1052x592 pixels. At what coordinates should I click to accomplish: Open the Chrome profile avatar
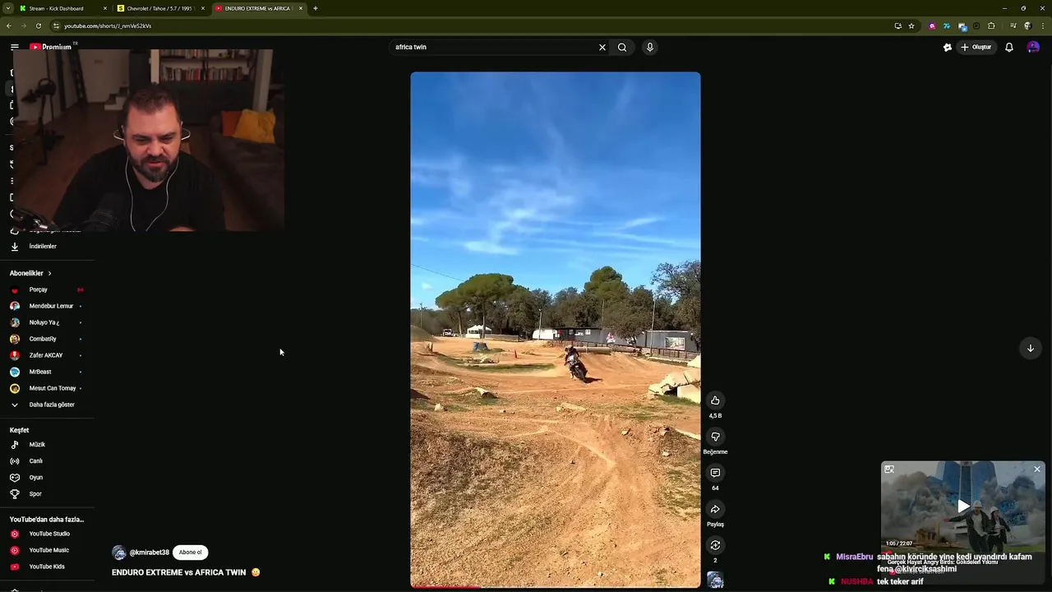click(1027, 25)
